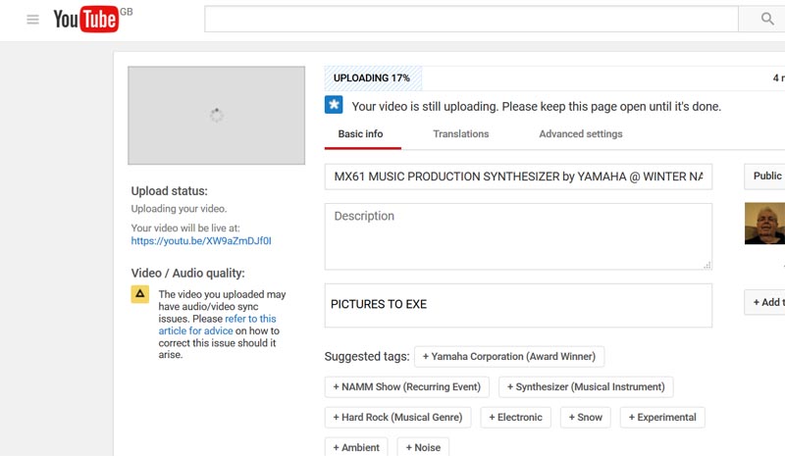Click the 'Video / Audio quality:' heading
Screen dimensions: 785x456
187,274
